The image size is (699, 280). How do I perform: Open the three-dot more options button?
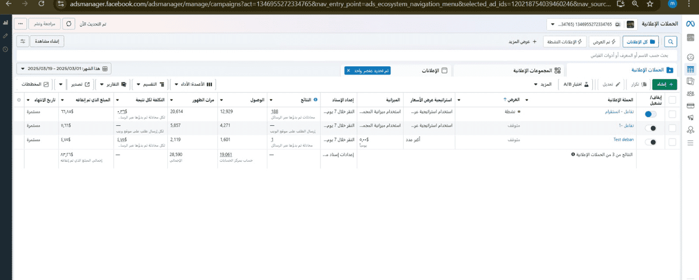(x=21, y=24)
